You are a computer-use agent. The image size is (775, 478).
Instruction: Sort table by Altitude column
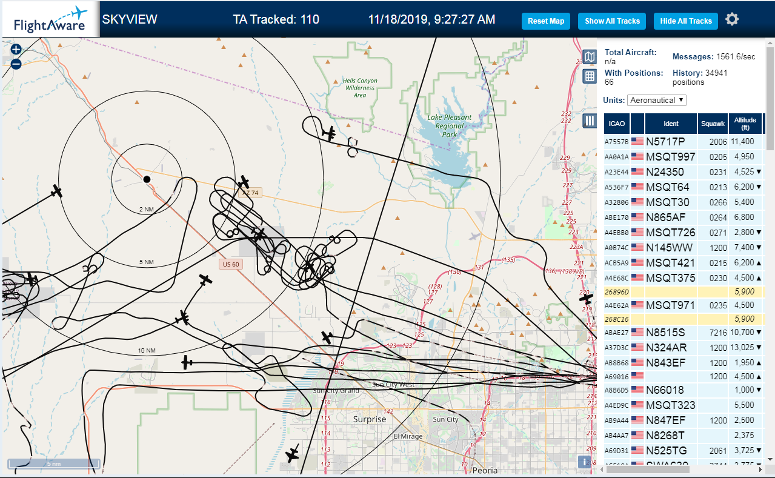point(745,124)
